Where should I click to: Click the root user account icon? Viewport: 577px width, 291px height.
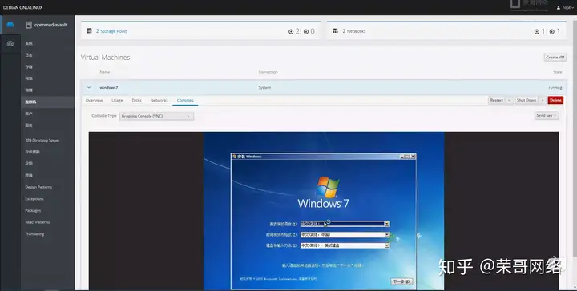(559, 7)
